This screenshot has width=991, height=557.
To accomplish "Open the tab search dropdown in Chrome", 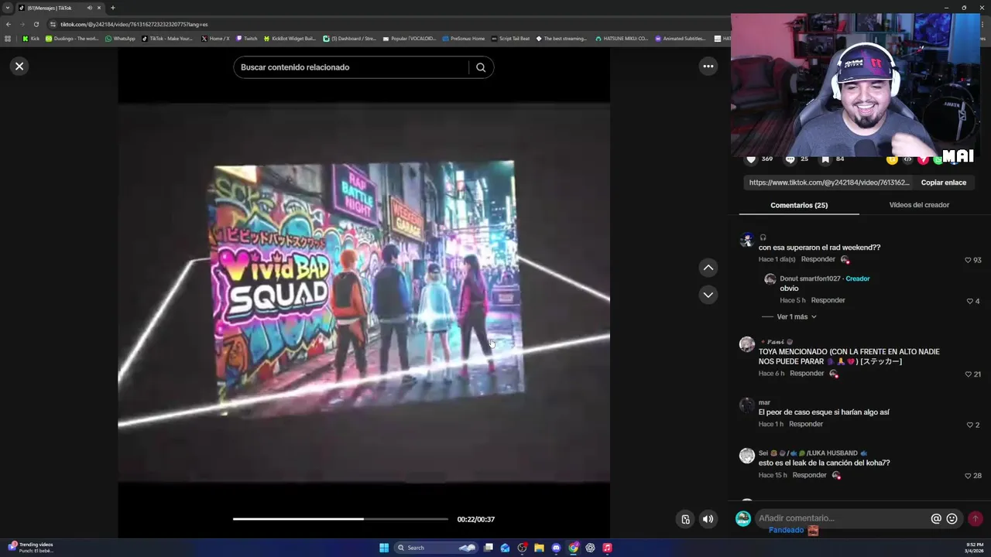I will tap(8, 8).
